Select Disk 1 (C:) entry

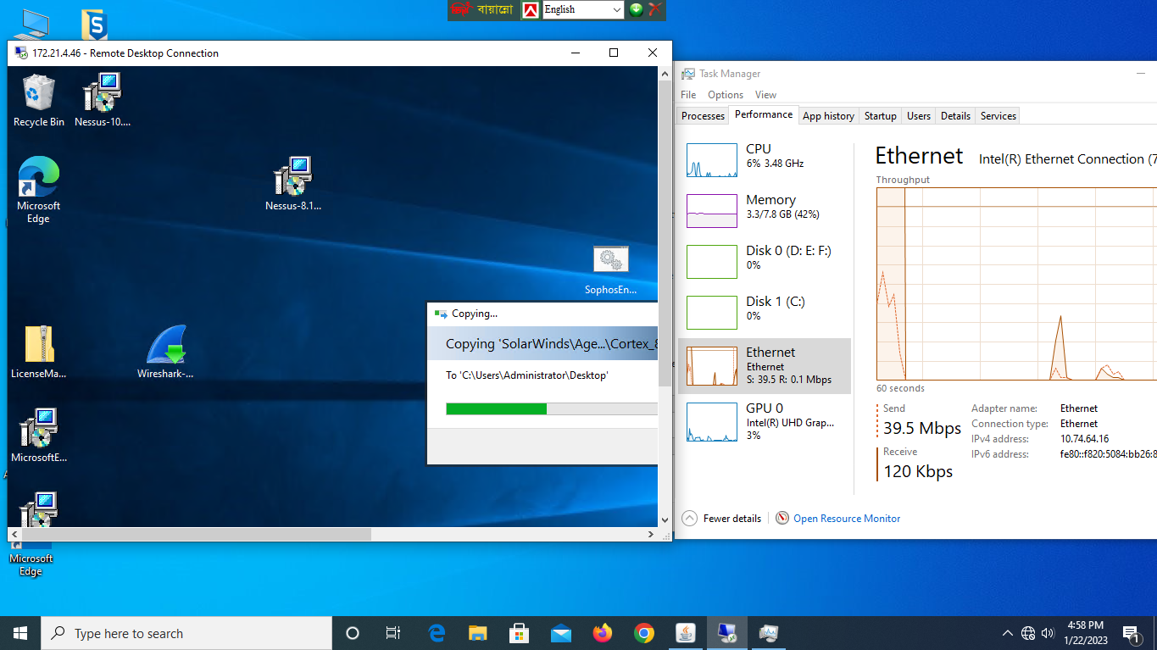point(765,313)
